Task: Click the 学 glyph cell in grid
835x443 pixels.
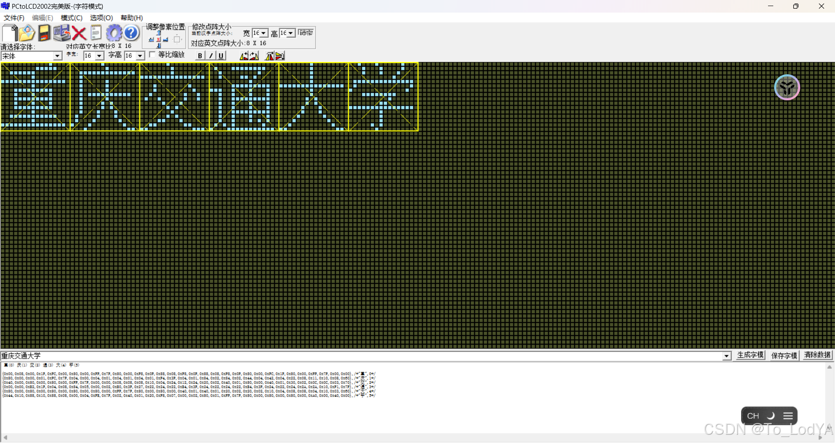Action: 383,96
